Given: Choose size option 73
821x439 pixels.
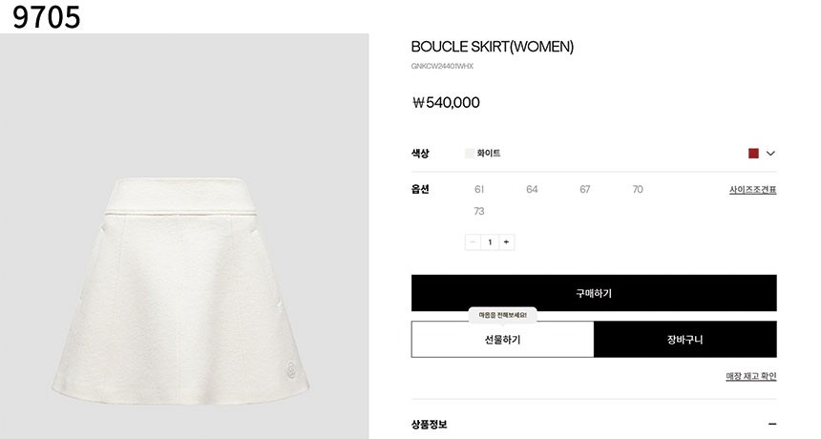Looking at the screenshot, I should coord(479,212).
